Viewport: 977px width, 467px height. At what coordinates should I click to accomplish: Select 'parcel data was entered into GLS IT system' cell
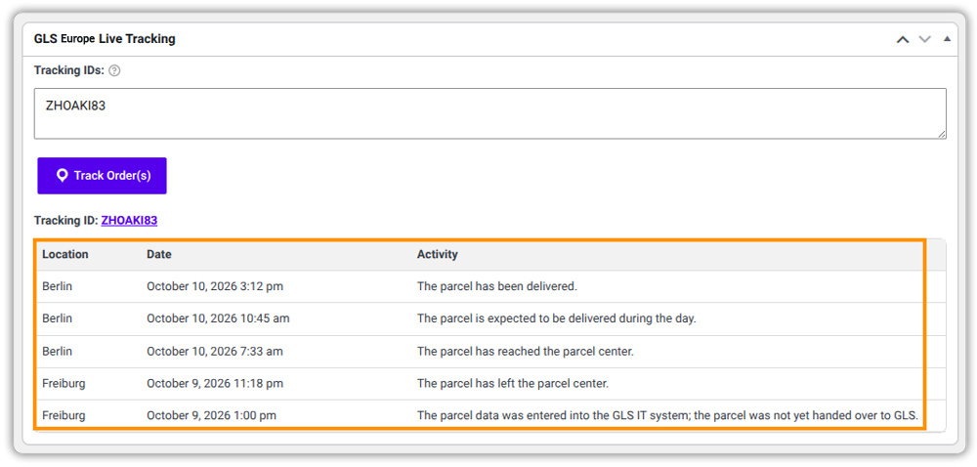coord(667,415)
